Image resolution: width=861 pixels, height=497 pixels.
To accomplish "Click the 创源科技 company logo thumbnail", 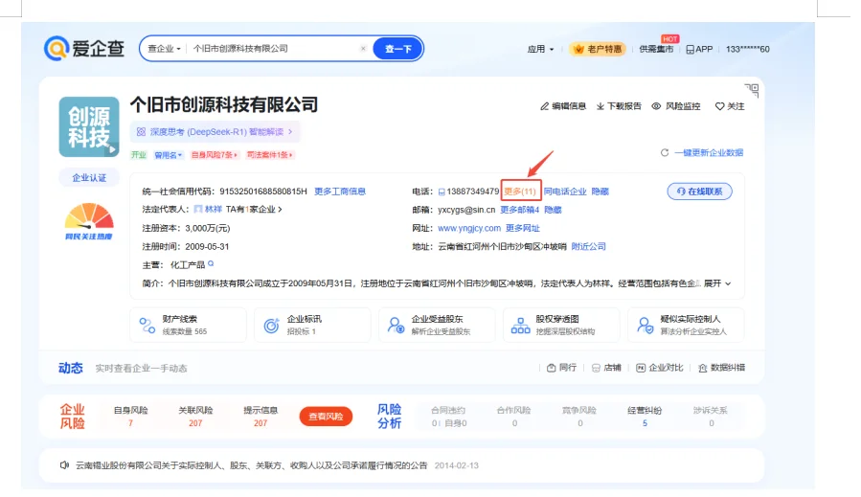I will pyautogui.click(x=89, y=126).
